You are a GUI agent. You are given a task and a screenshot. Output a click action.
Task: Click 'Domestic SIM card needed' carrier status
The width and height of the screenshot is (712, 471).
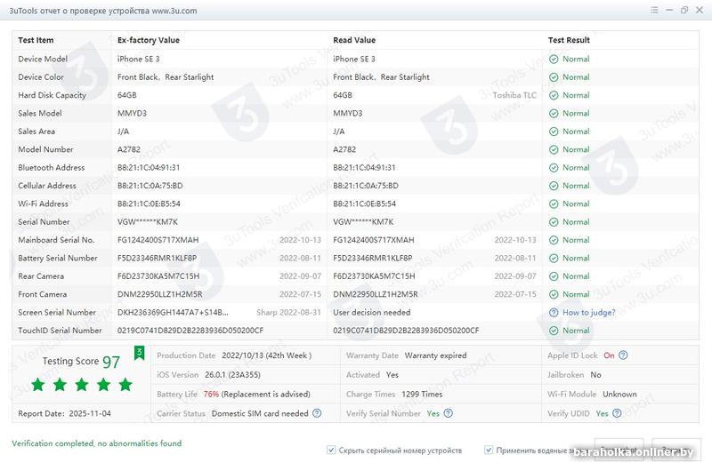tap(260, 413)
